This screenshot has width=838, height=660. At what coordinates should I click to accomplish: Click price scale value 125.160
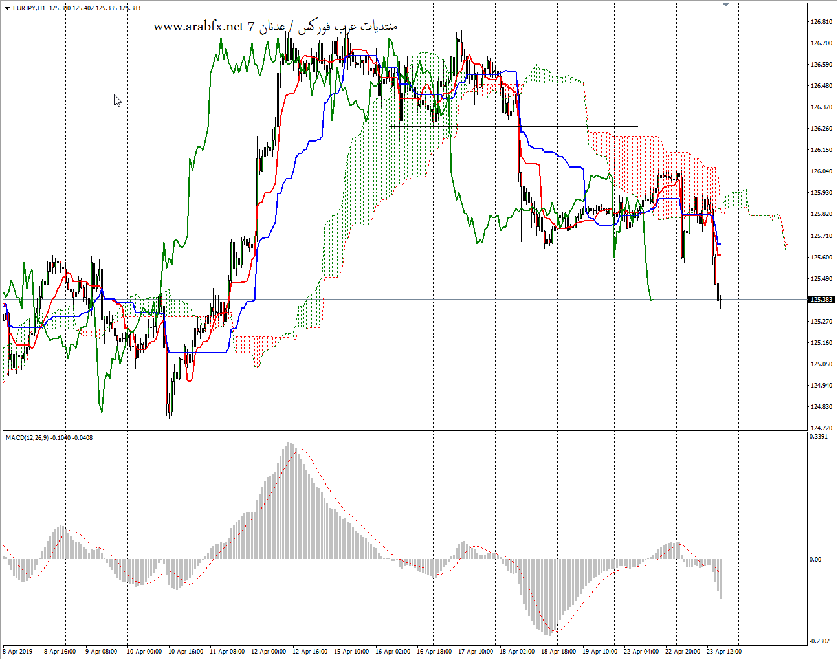click(821, 343)
